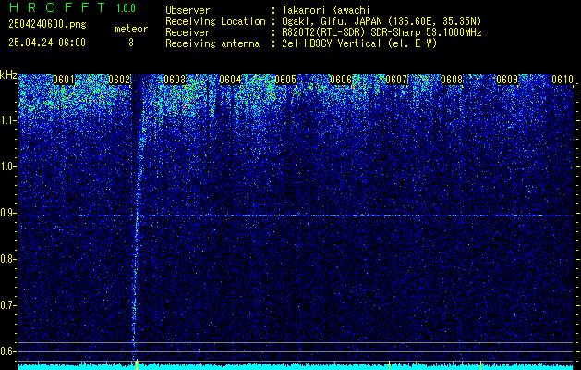The width and height of the screenshot is (581, 370).
Task: Select the version number 1.0.0
Action: (x=126, y=8)
